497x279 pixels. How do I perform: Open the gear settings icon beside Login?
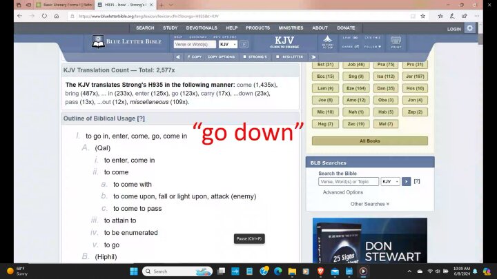[x=470, y=28]
